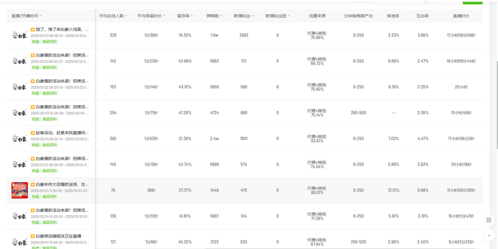Click orange shop icon beside 饿了，馋了来白象火鸡面
498x249 pixels.
[x=33, y=30]
